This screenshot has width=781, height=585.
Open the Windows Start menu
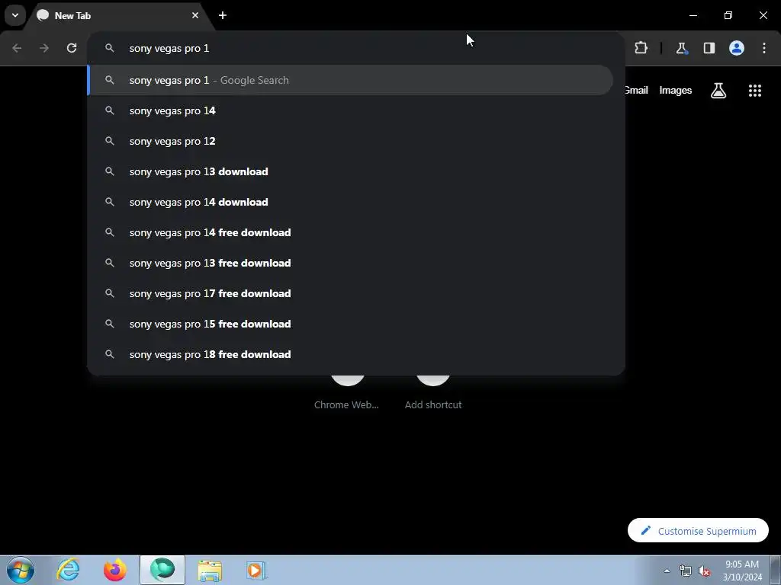(x=21, y=570)
